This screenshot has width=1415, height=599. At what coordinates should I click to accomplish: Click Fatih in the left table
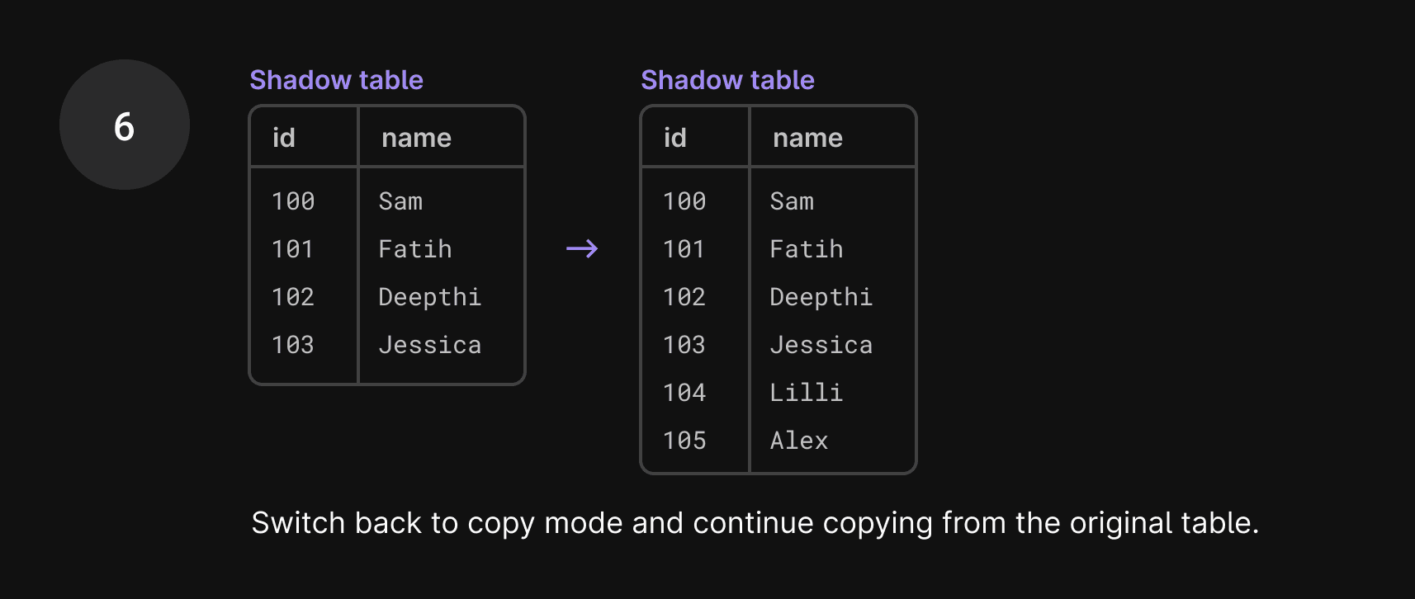coord(415,249)
